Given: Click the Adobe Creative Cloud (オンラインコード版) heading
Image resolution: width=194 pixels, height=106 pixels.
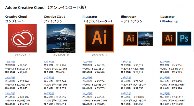Looking at the screenshot, I should pyautogui.click(x=46, y=8).
